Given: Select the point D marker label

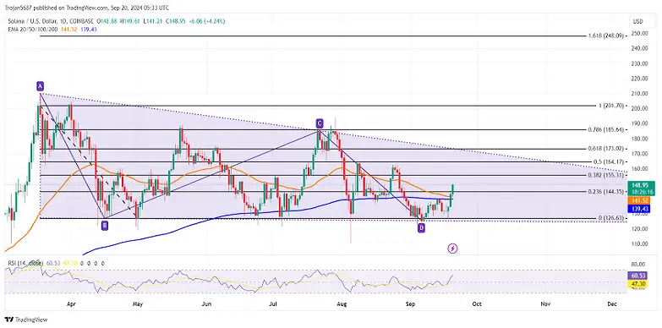Looking at the screenshot, I should (421, 228).
